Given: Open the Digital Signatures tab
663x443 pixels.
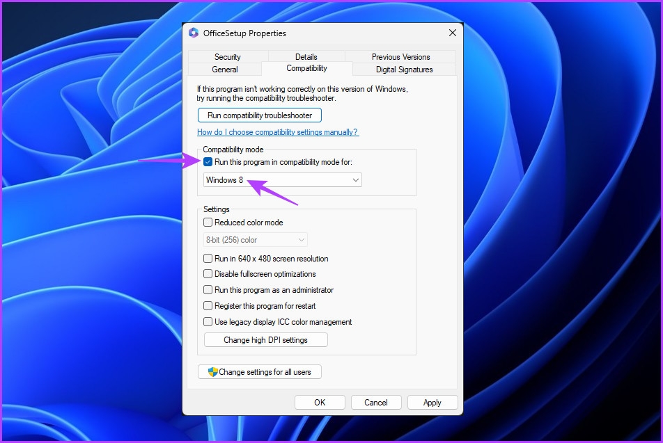Looking at the screenshot, I should click(405, 69).
